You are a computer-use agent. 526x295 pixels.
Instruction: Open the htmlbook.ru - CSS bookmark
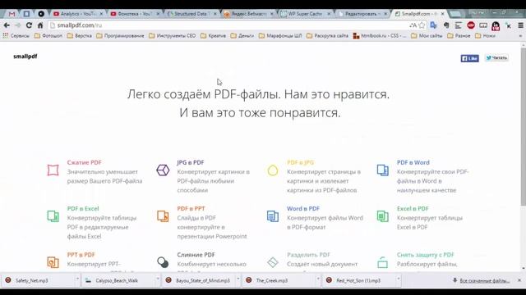(x=380, y=35)
